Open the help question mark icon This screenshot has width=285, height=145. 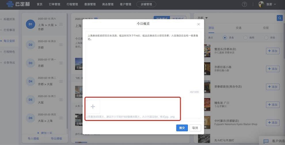click(x=244, y=4)
